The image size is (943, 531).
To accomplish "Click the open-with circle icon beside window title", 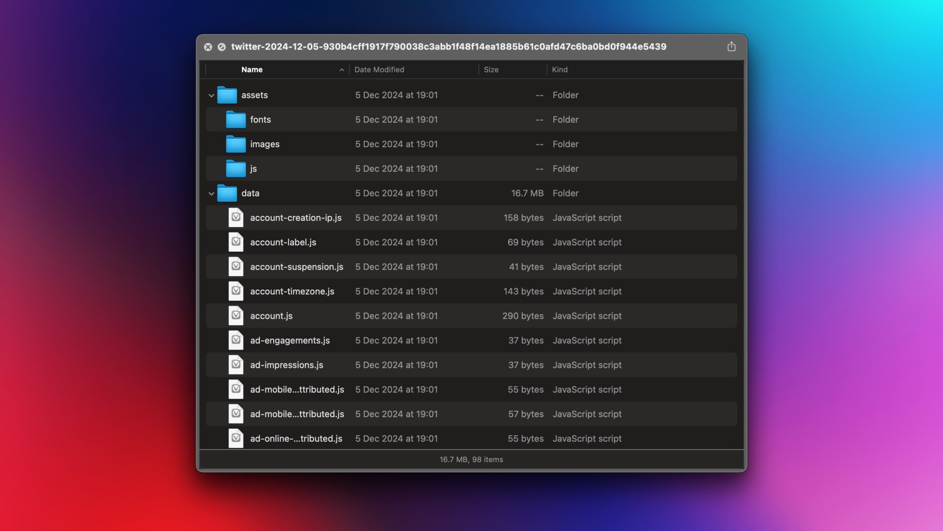I will pyautogui.click(x=222, y=47).
